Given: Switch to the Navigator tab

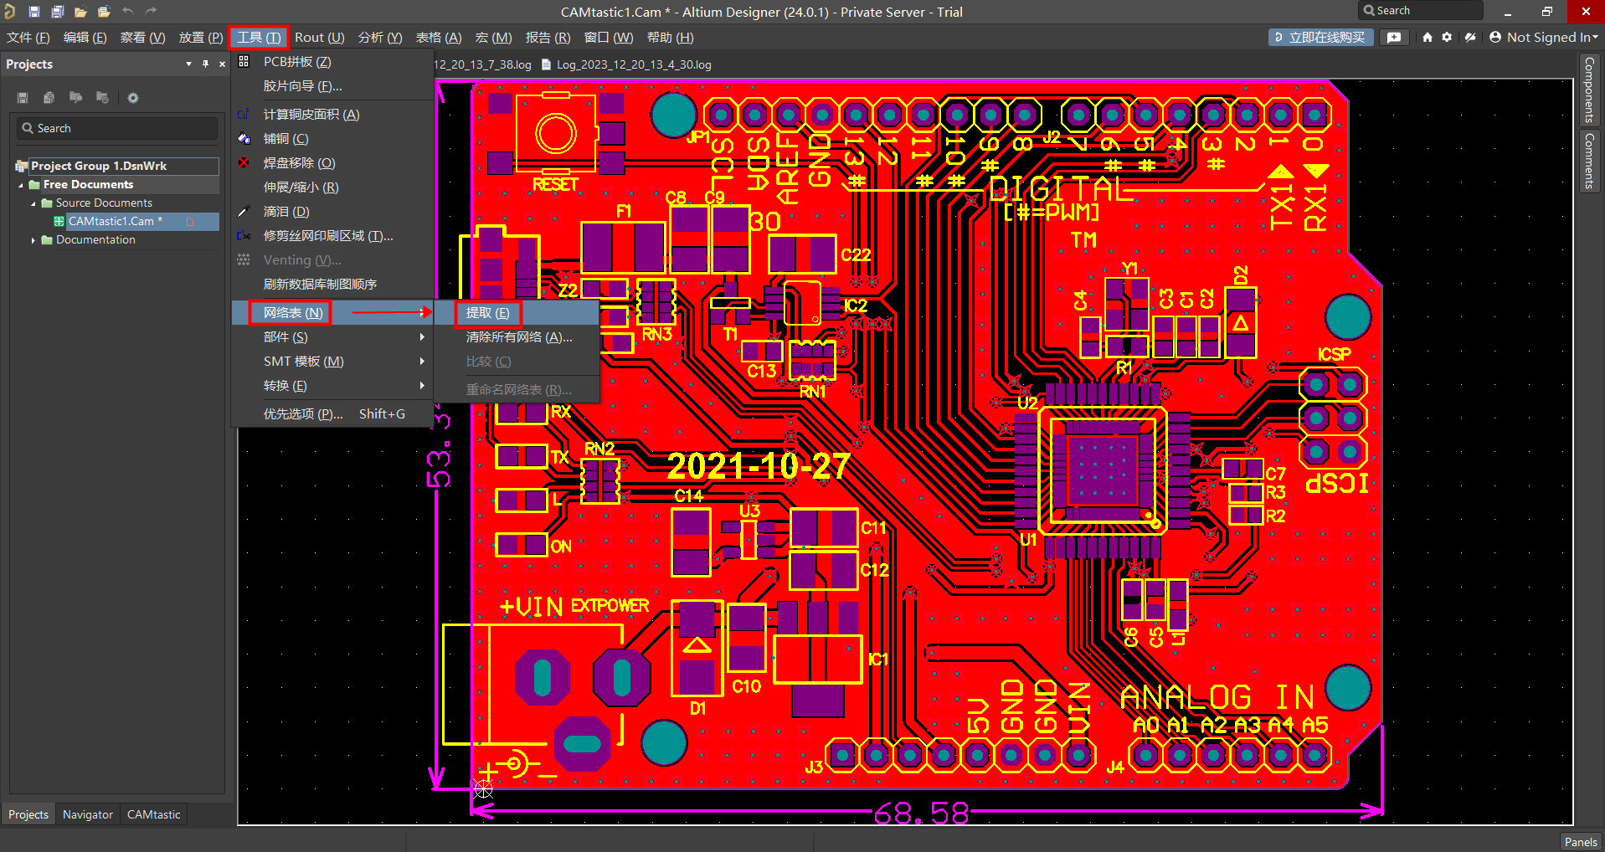Looking at the screenshot, I should [88, 814].
